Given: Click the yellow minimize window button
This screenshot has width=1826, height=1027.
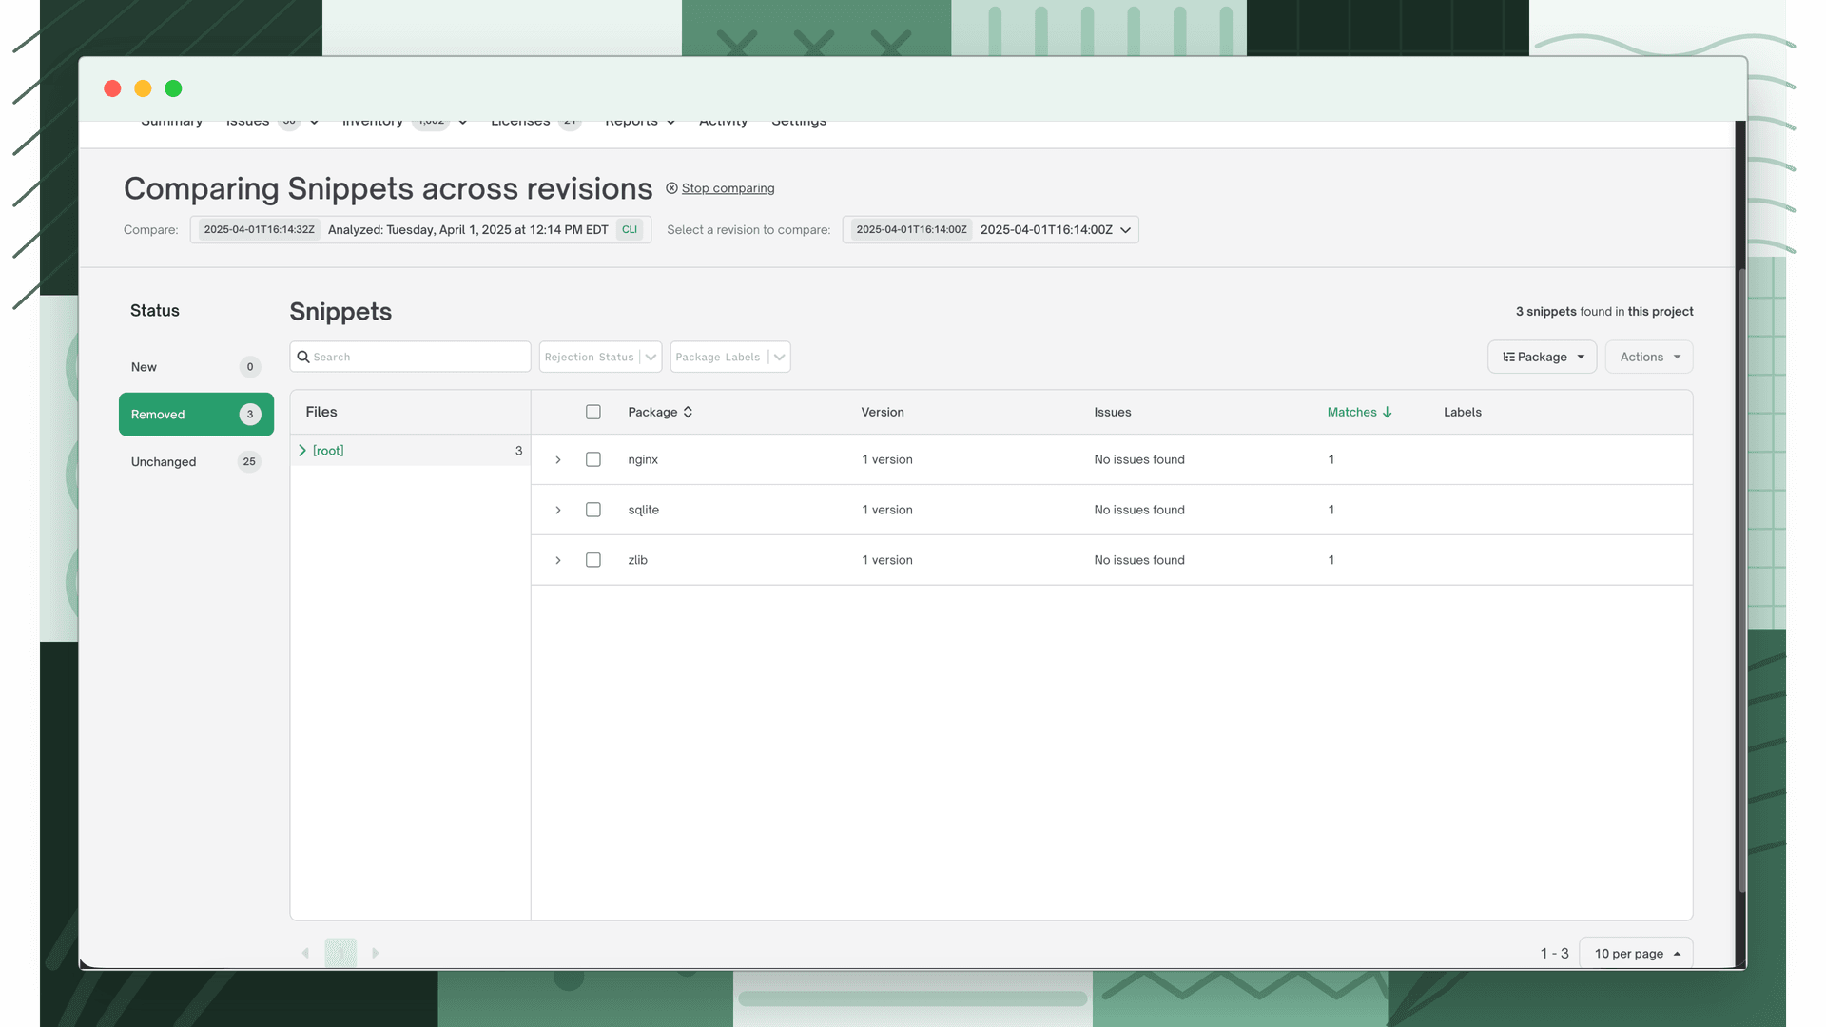Looking at the screenshot, I should [143, 88].
